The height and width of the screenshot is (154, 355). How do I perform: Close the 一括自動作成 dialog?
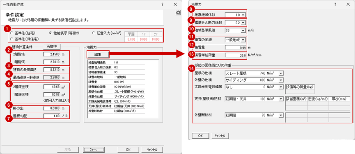point(175,4)
